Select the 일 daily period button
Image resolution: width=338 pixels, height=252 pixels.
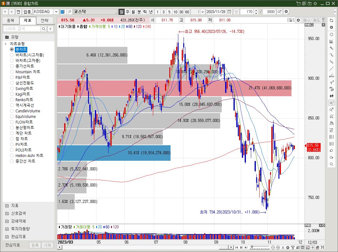pos(122,12)
